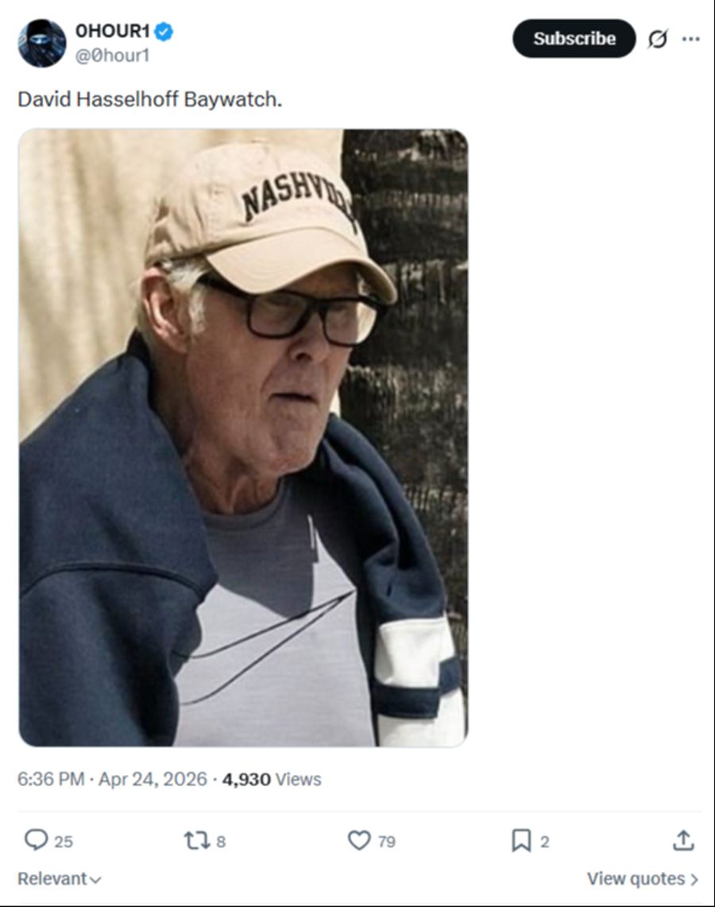The image size is (715, 907).
Task: Click the repost count number 8
Action: click(221, 842)
